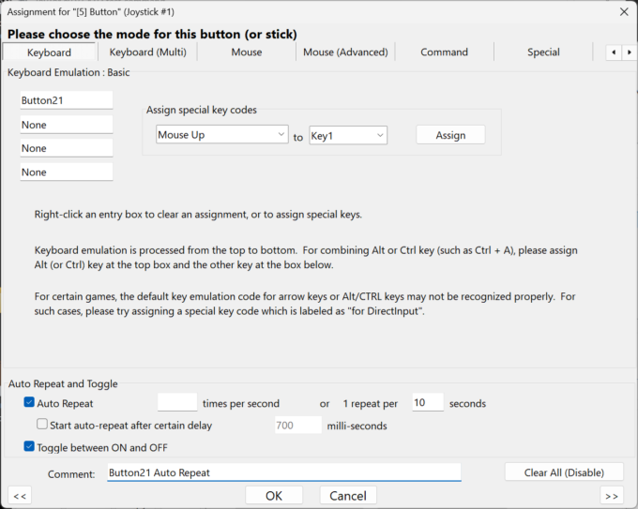Screen dimensions: 638x509
Task: Click the 'Comment:' label
Action: click(71, 474)
